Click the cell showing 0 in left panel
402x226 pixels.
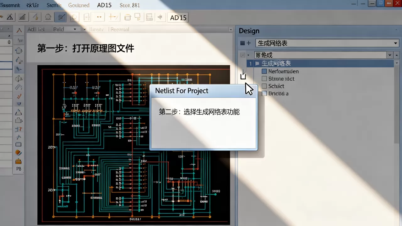(x=6, y=42)
